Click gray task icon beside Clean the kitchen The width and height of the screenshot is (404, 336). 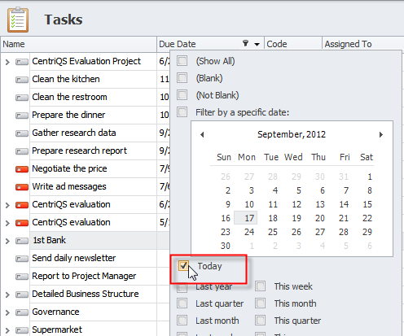tap(22, 80)
